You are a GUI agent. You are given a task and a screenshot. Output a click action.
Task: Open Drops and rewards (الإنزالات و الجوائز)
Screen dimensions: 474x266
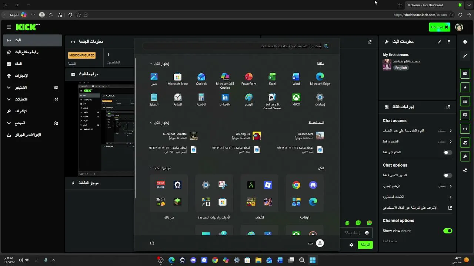(x=33, y=135)
